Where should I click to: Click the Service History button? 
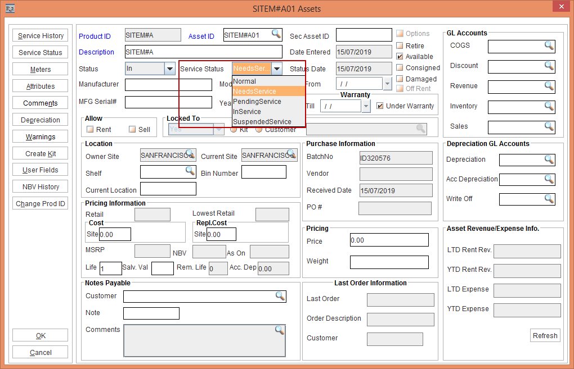[x=41, y=36]
